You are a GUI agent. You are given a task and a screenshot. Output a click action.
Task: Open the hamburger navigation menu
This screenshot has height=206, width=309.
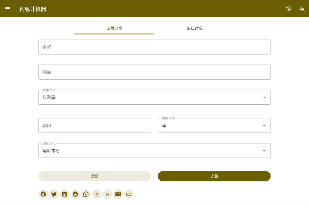pos(8,9)
